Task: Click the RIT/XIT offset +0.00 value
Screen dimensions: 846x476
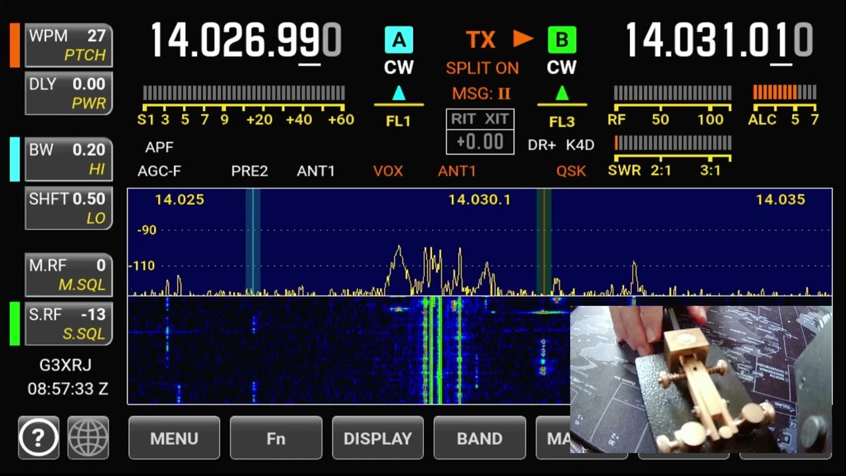Action: 481,141
